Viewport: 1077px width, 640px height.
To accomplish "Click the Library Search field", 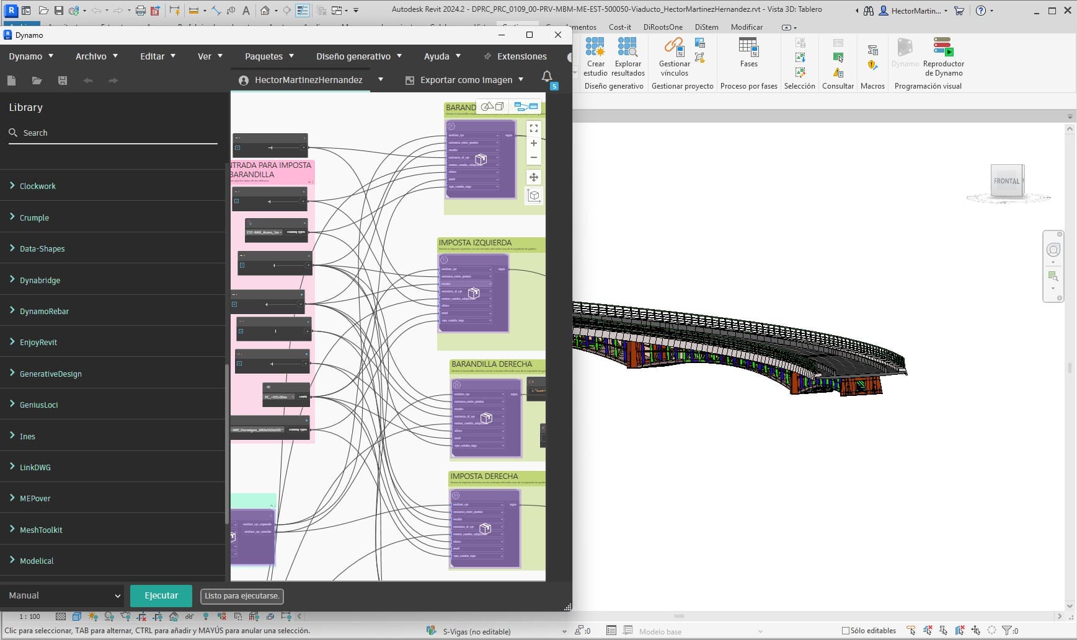I will pyautogui.click(x=113, y=133).
